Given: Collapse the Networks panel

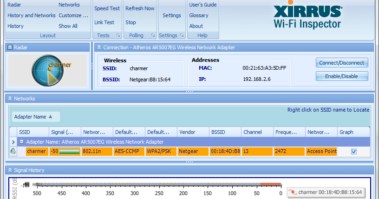Looking at the screenshot, I should [10, 99].
